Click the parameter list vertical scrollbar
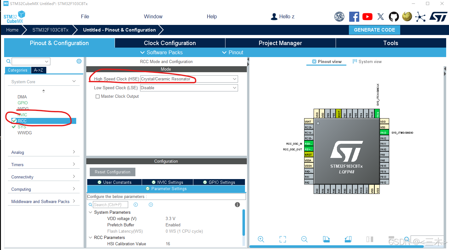 point(244,223)
